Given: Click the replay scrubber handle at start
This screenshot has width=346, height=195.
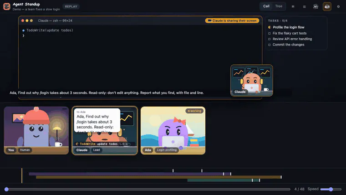Looking at the screenshot, I should [6, 189].
